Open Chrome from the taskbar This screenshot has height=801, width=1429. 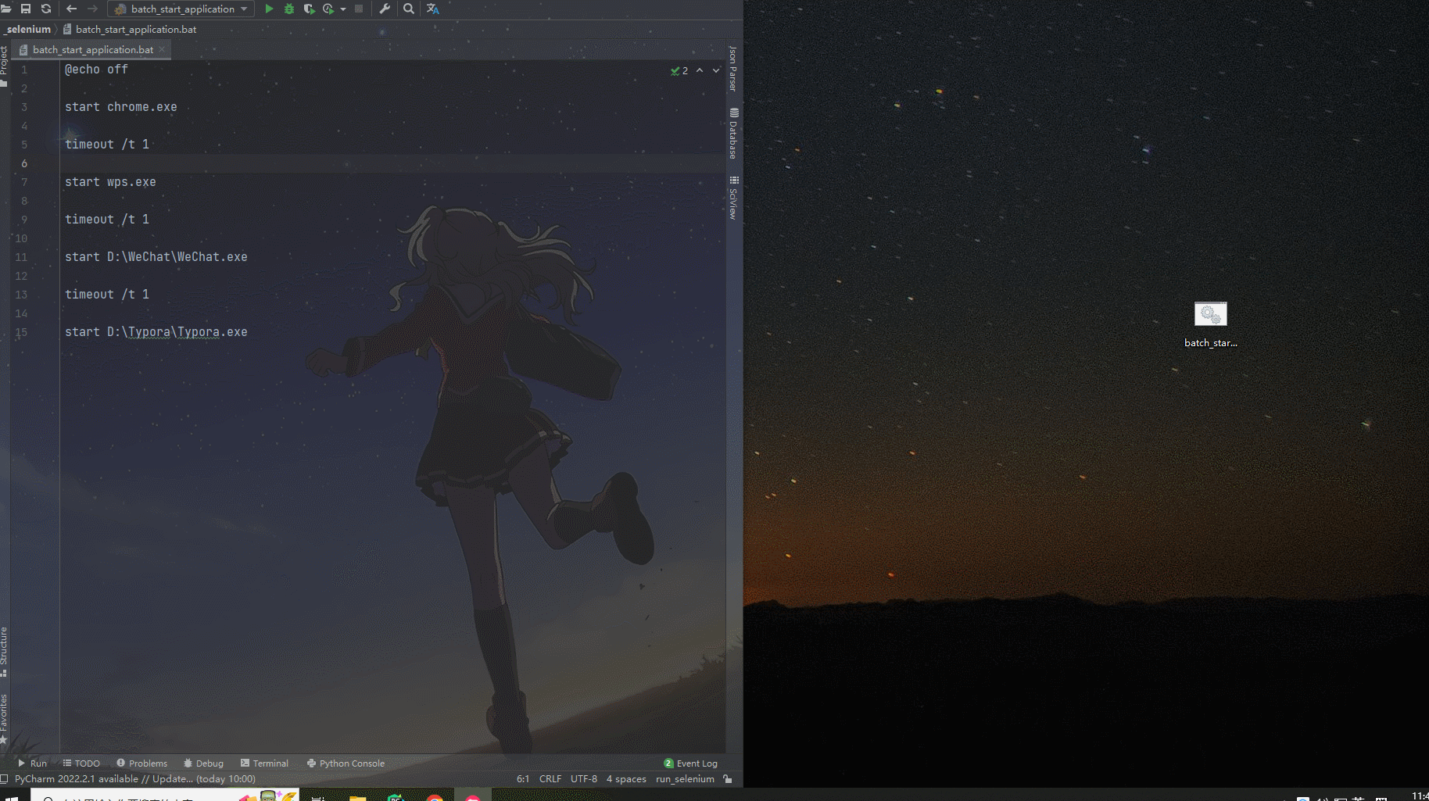tap(435, 796)
